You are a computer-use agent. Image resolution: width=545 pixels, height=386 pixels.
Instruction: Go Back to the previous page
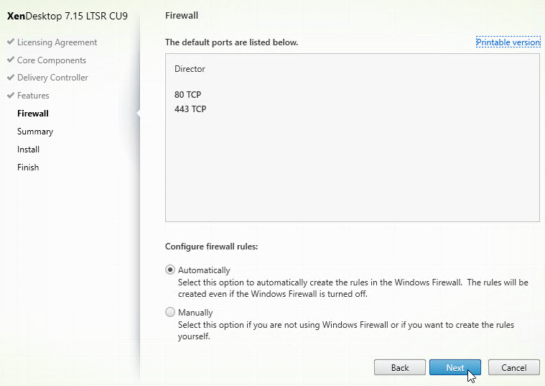[400, 367]
